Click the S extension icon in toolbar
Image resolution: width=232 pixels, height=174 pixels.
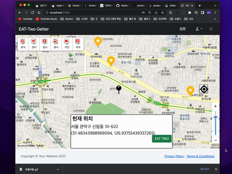[x=171, y=13]
